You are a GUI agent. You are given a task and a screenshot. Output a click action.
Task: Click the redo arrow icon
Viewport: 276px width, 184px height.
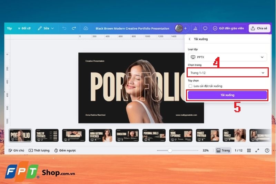(x=74, y=28)
